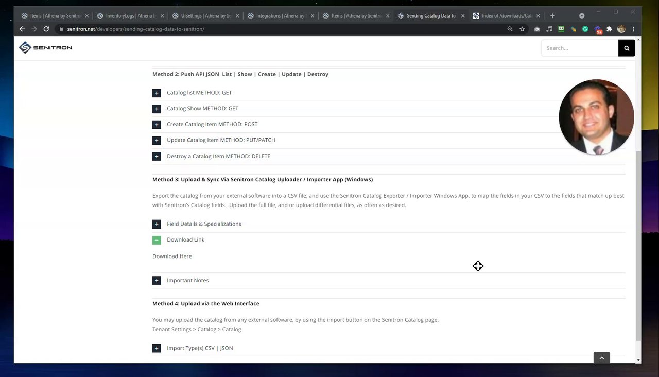Click the padlock site info icon
The width and height of the screenshot is (659, 377).
(61, 29)
